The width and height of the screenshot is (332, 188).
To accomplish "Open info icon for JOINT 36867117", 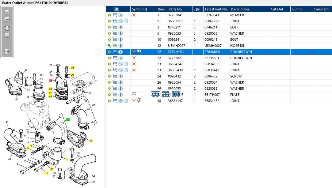I will pyautogui.click(x=126, y=21).
